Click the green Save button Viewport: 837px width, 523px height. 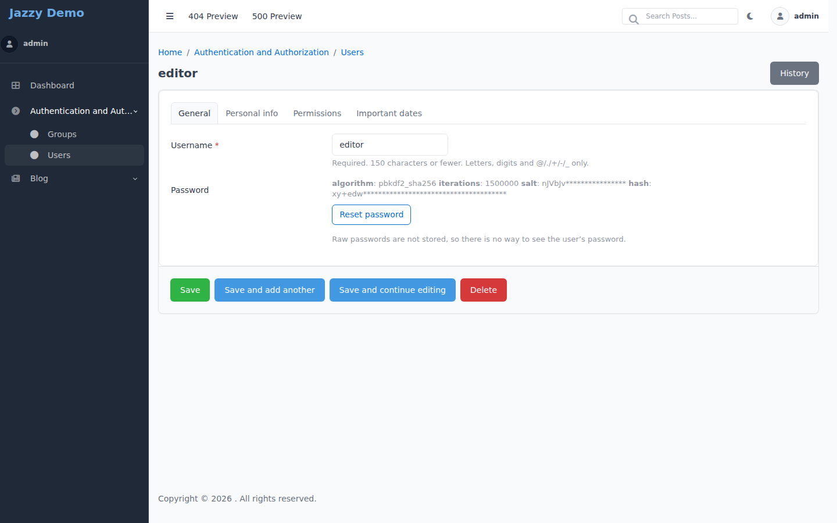(x=190, y=290)
